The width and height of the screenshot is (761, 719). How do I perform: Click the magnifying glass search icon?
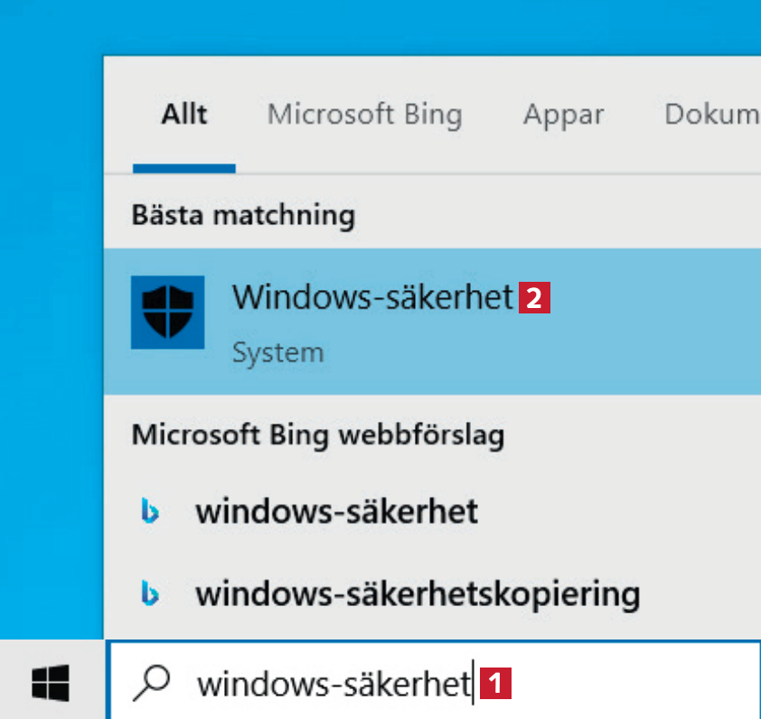click(x=151, y=684)
